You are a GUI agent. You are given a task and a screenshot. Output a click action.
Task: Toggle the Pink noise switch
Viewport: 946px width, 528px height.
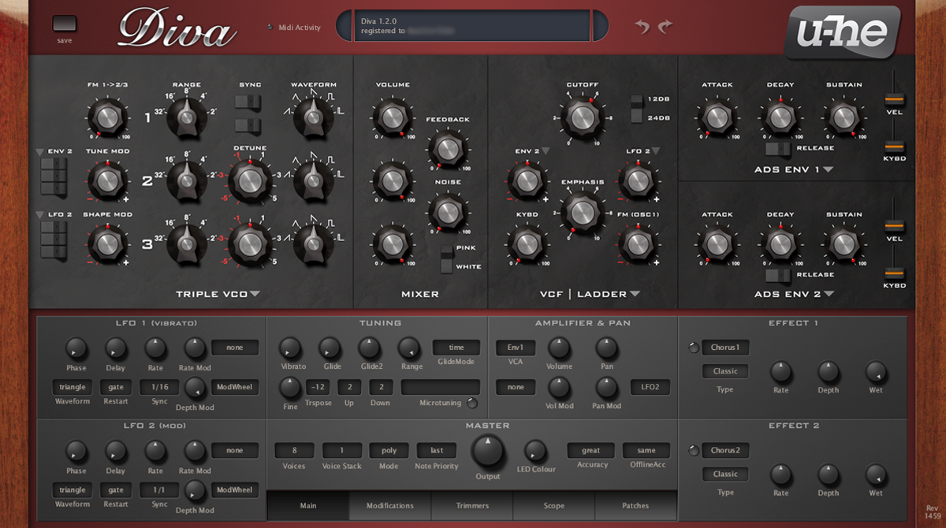click(x=448, y=251)
